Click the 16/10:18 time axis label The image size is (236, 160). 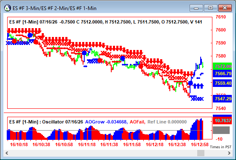[x=19, y=144]
